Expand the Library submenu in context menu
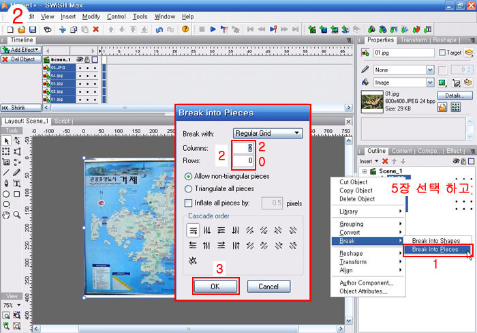 368,212
